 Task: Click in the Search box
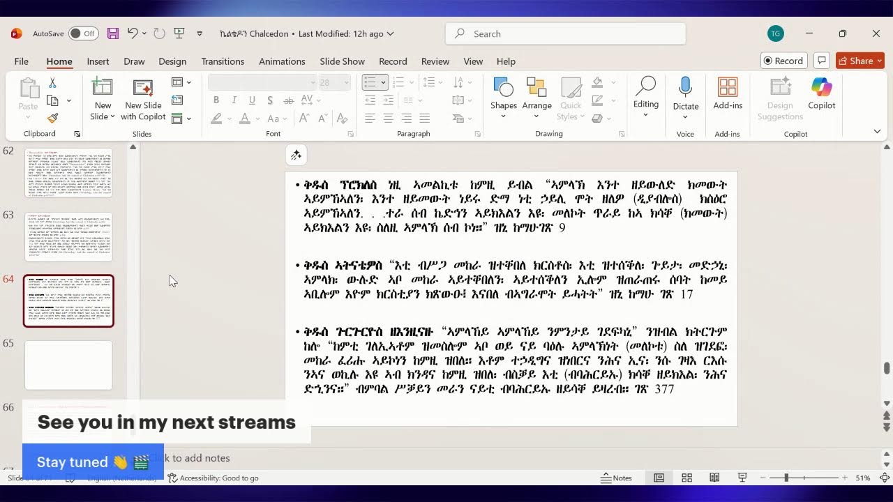point(565,33)
